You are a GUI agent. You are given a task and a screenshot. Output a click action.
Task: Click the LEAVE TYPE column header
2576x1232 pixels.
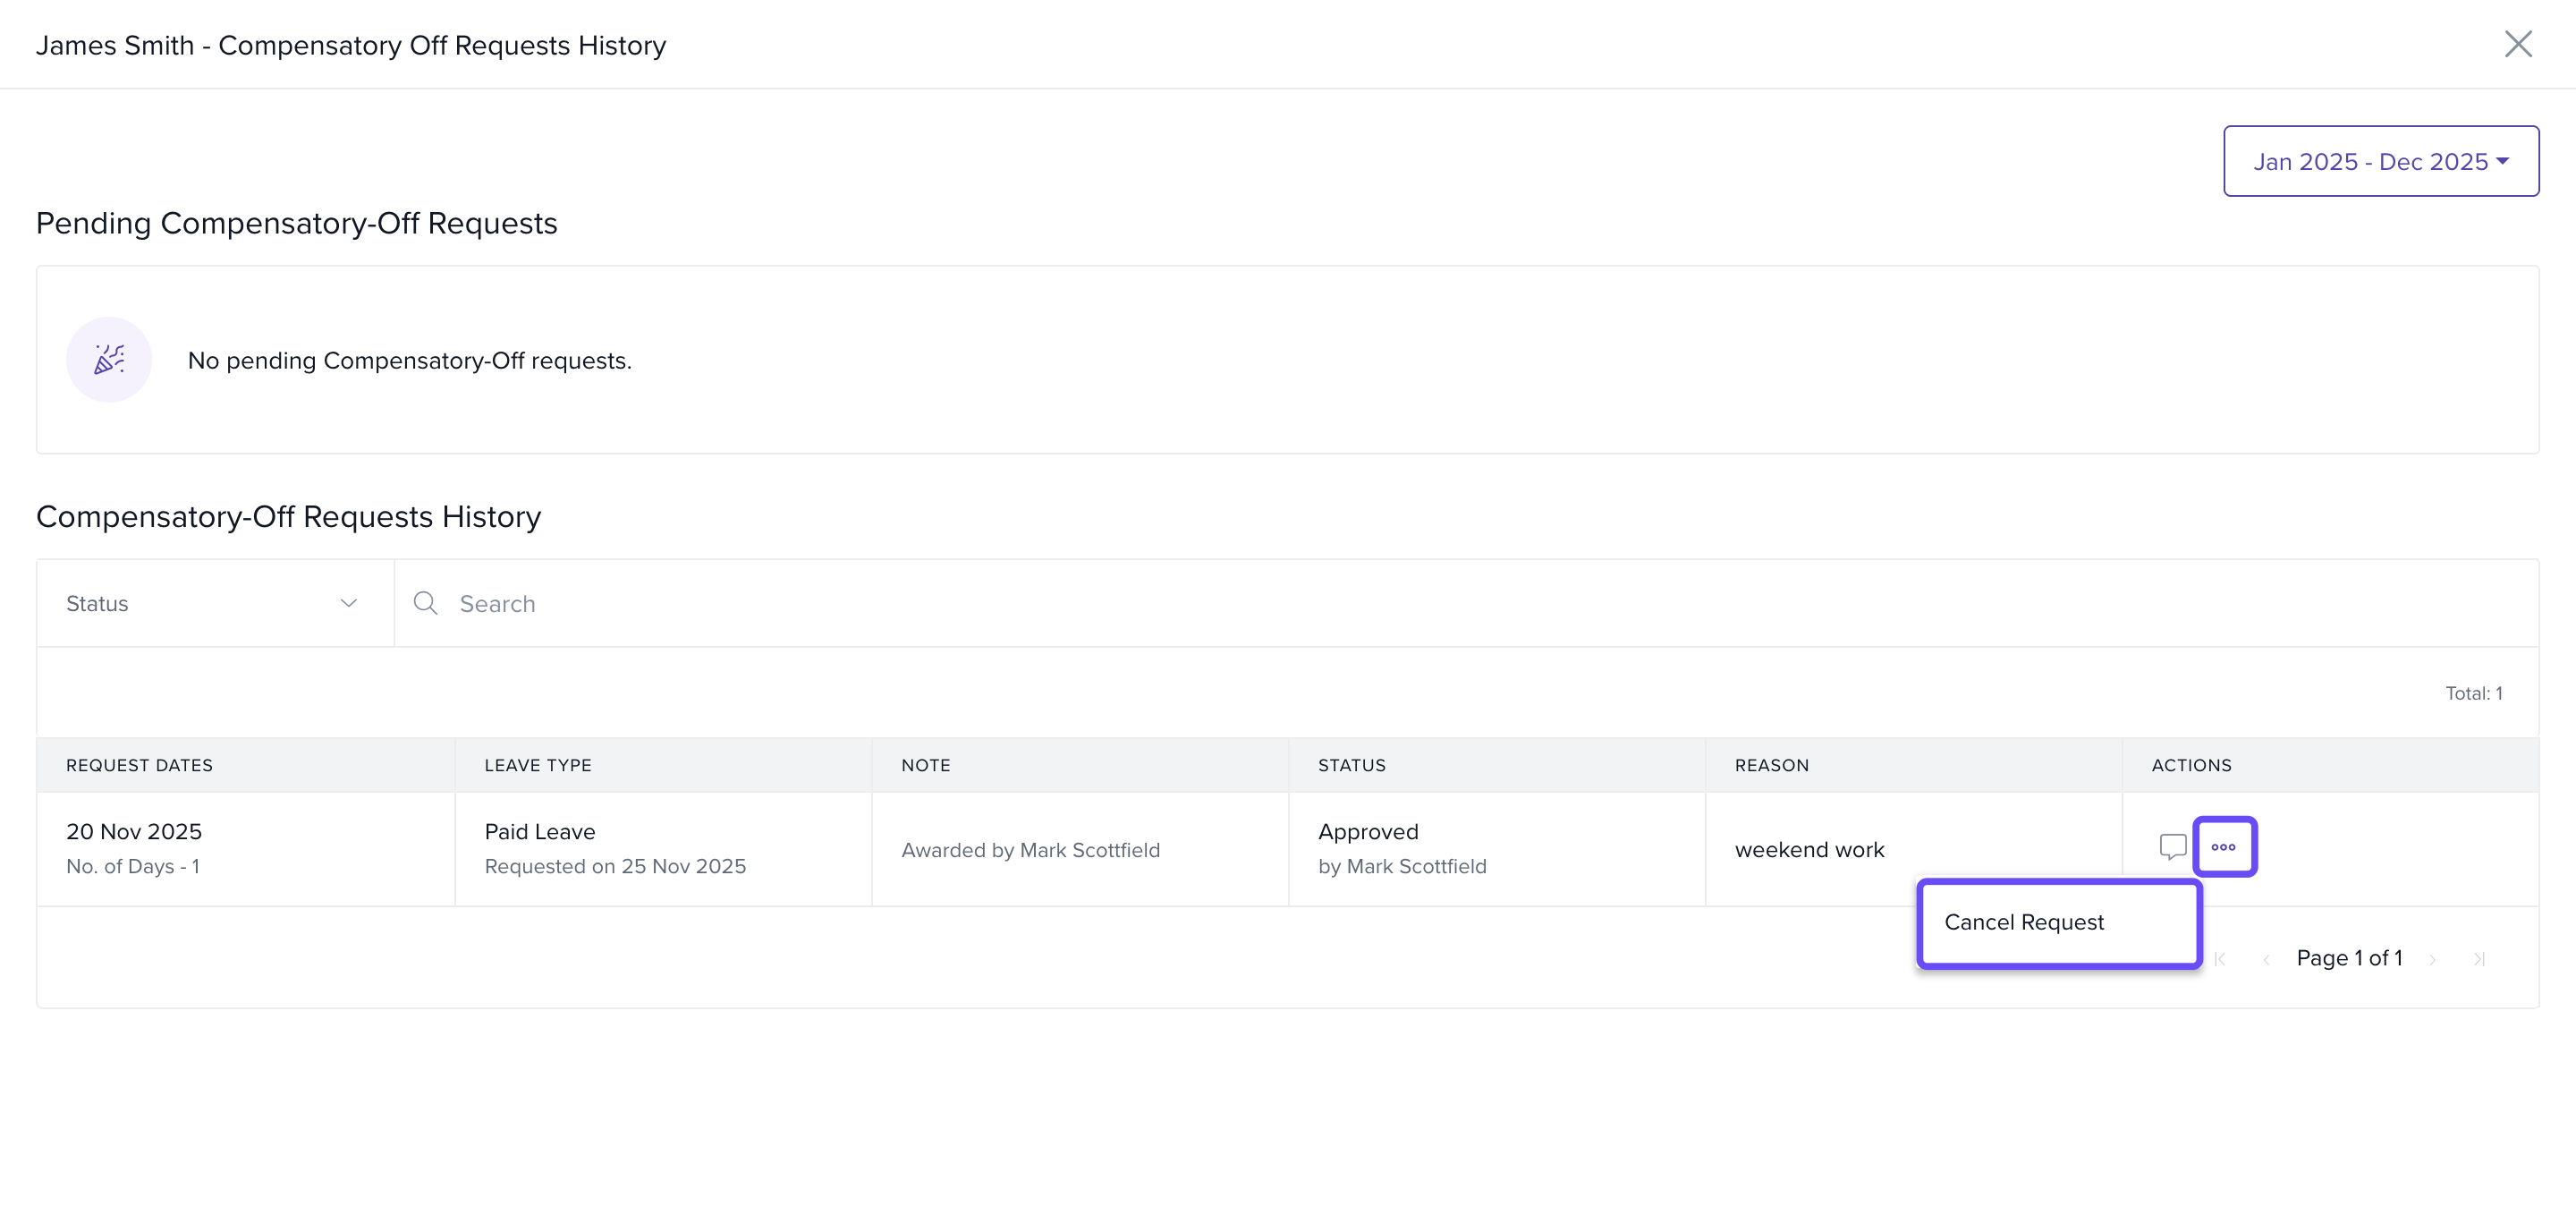point(538,765)
